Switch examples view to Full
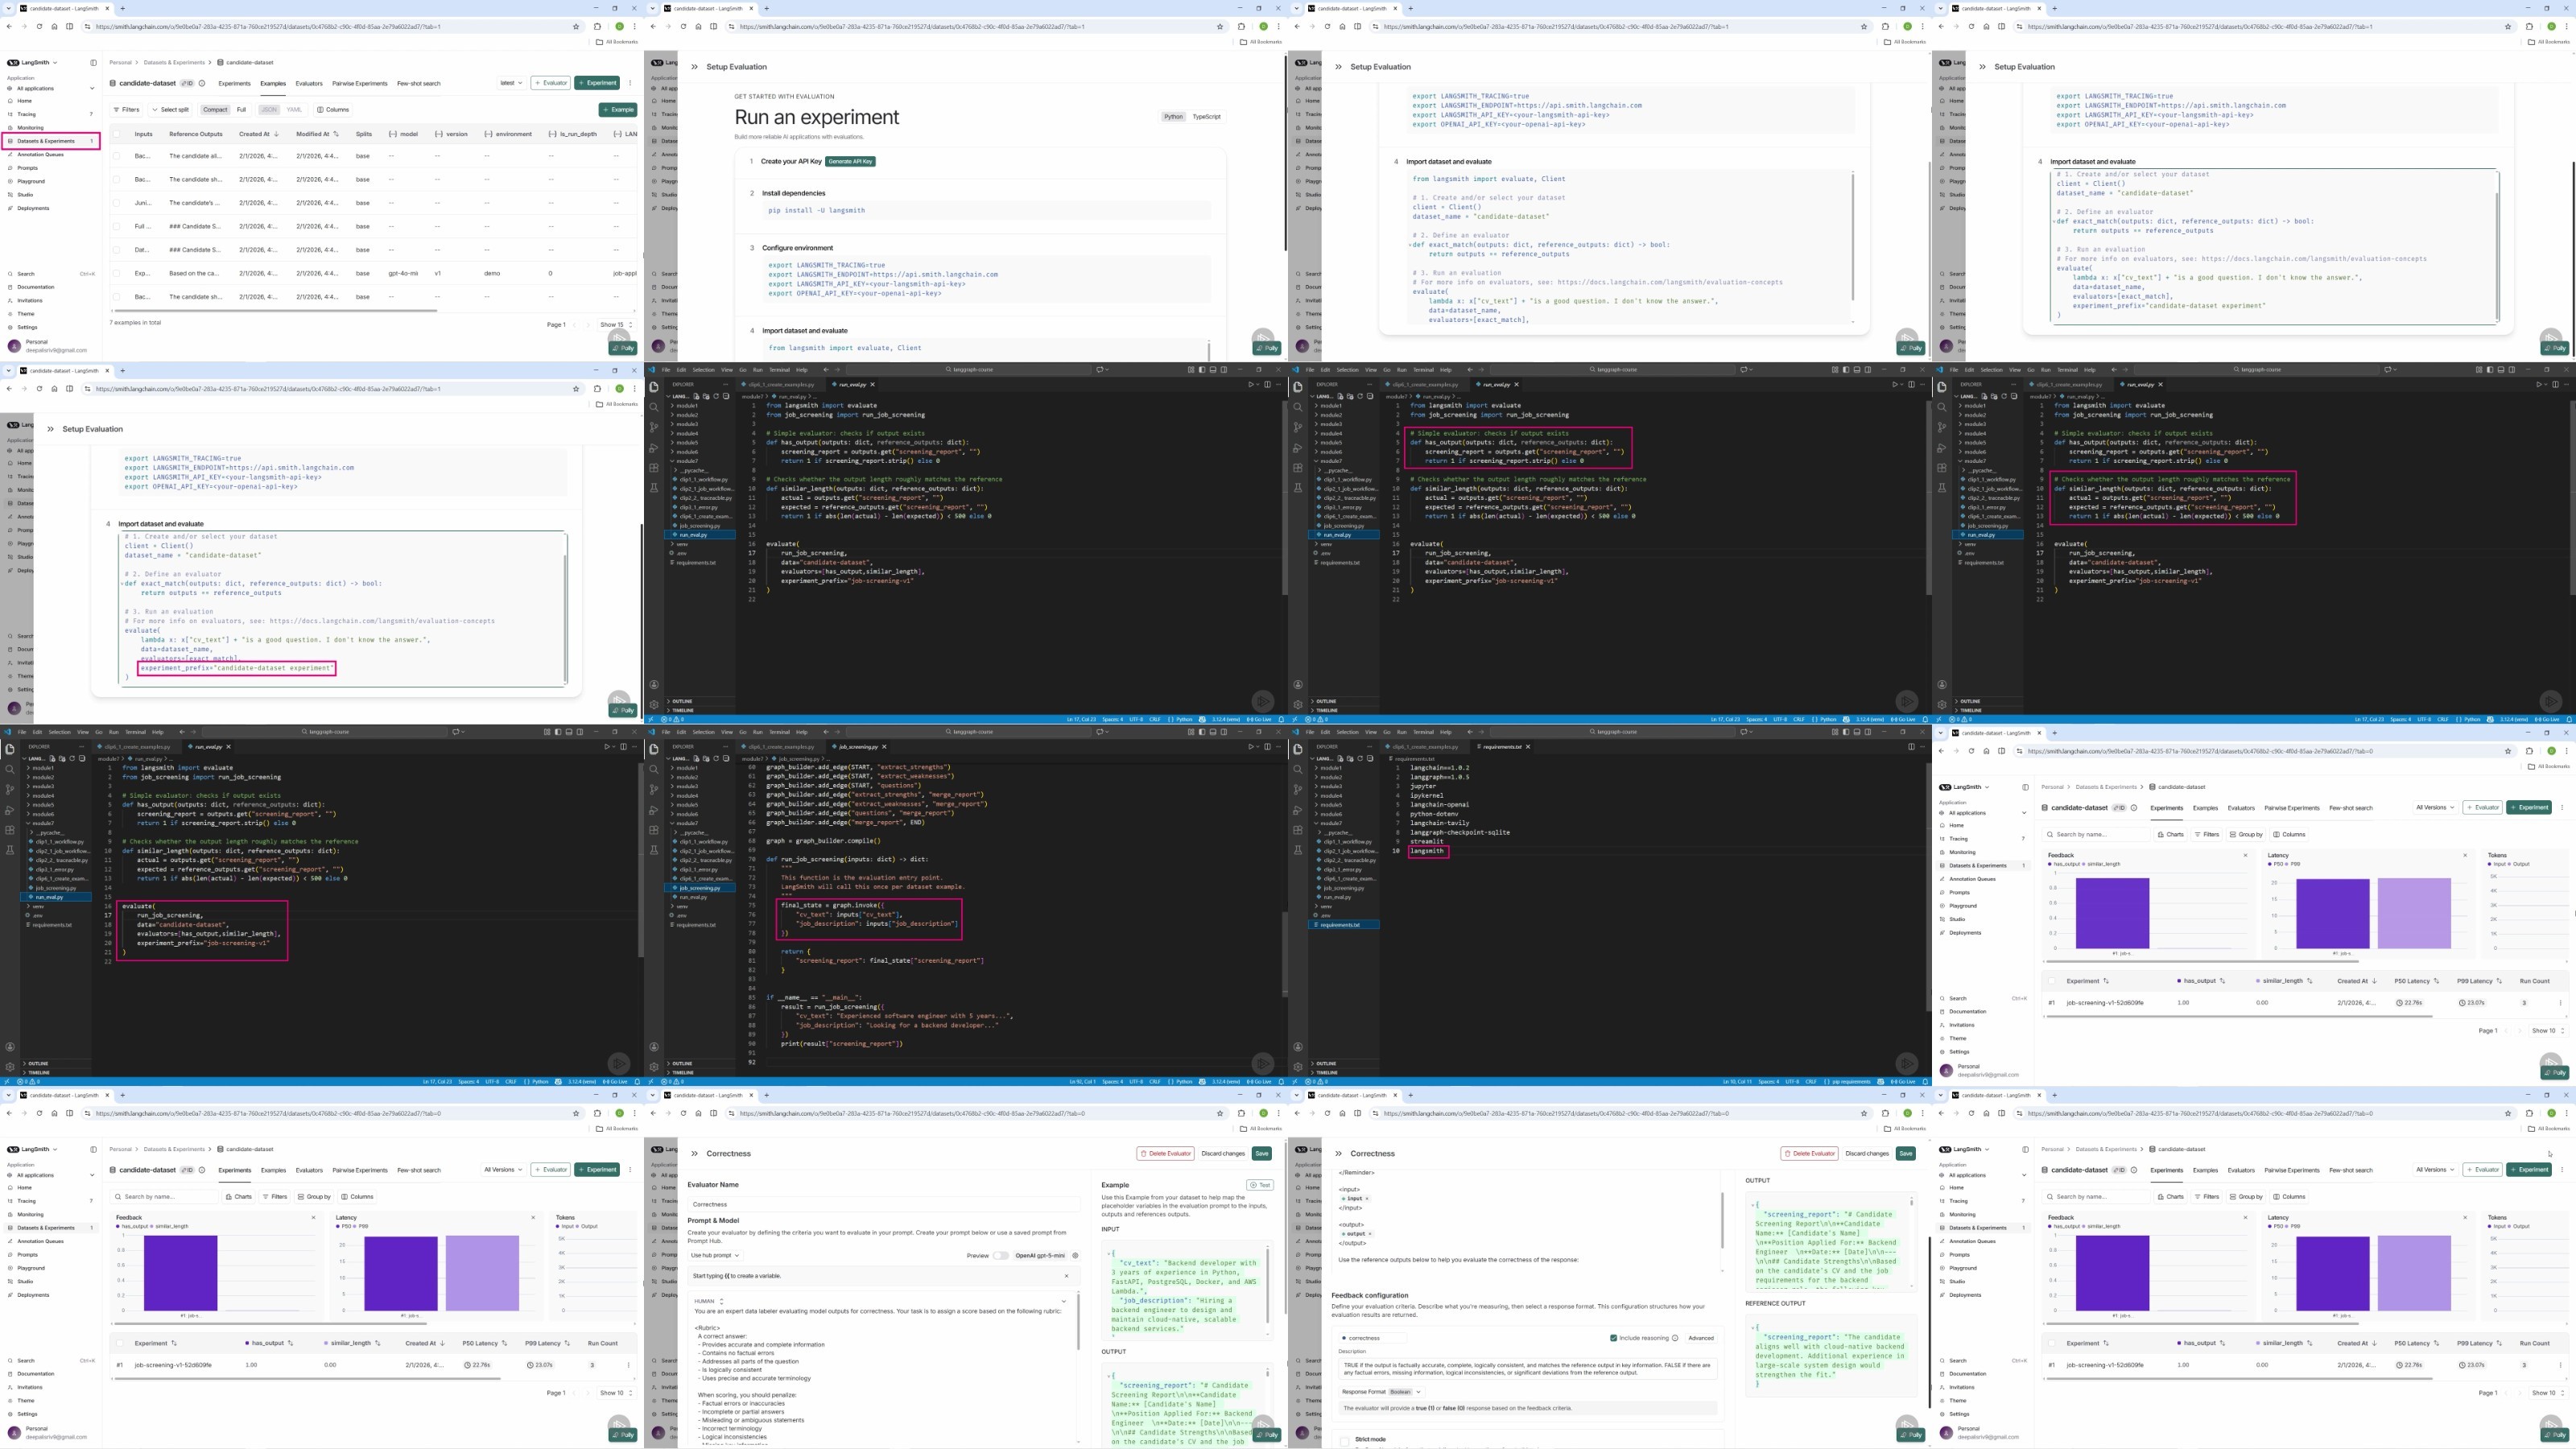Image resolution: width=2576 pixels, height=1449 pixels. pos(241,110)
